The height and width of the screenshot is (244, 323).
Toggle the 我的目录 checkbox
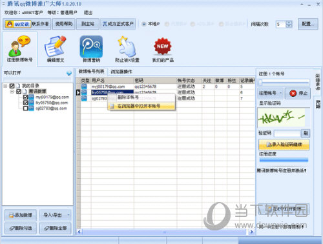point(12,86)
